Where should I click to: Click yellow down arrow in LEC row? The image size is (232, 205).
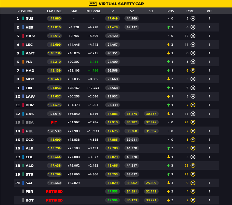click(169, 45)
